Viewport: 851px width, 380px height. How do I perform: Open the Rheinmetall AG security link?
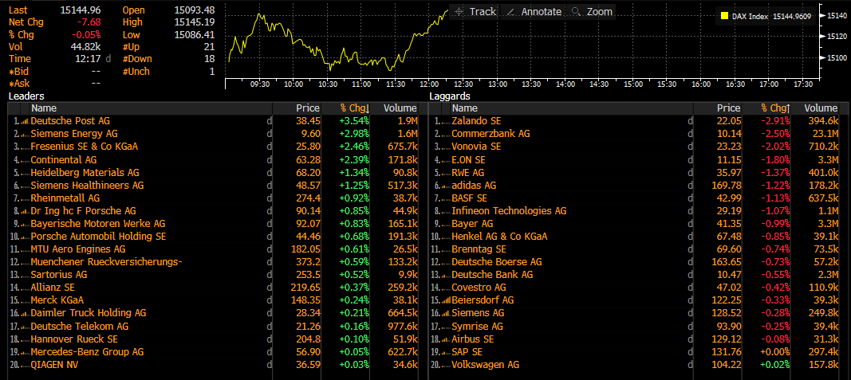pos(65,198)
